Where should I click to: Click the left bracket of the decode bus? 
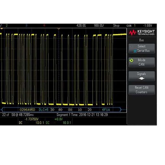(2, 110)
